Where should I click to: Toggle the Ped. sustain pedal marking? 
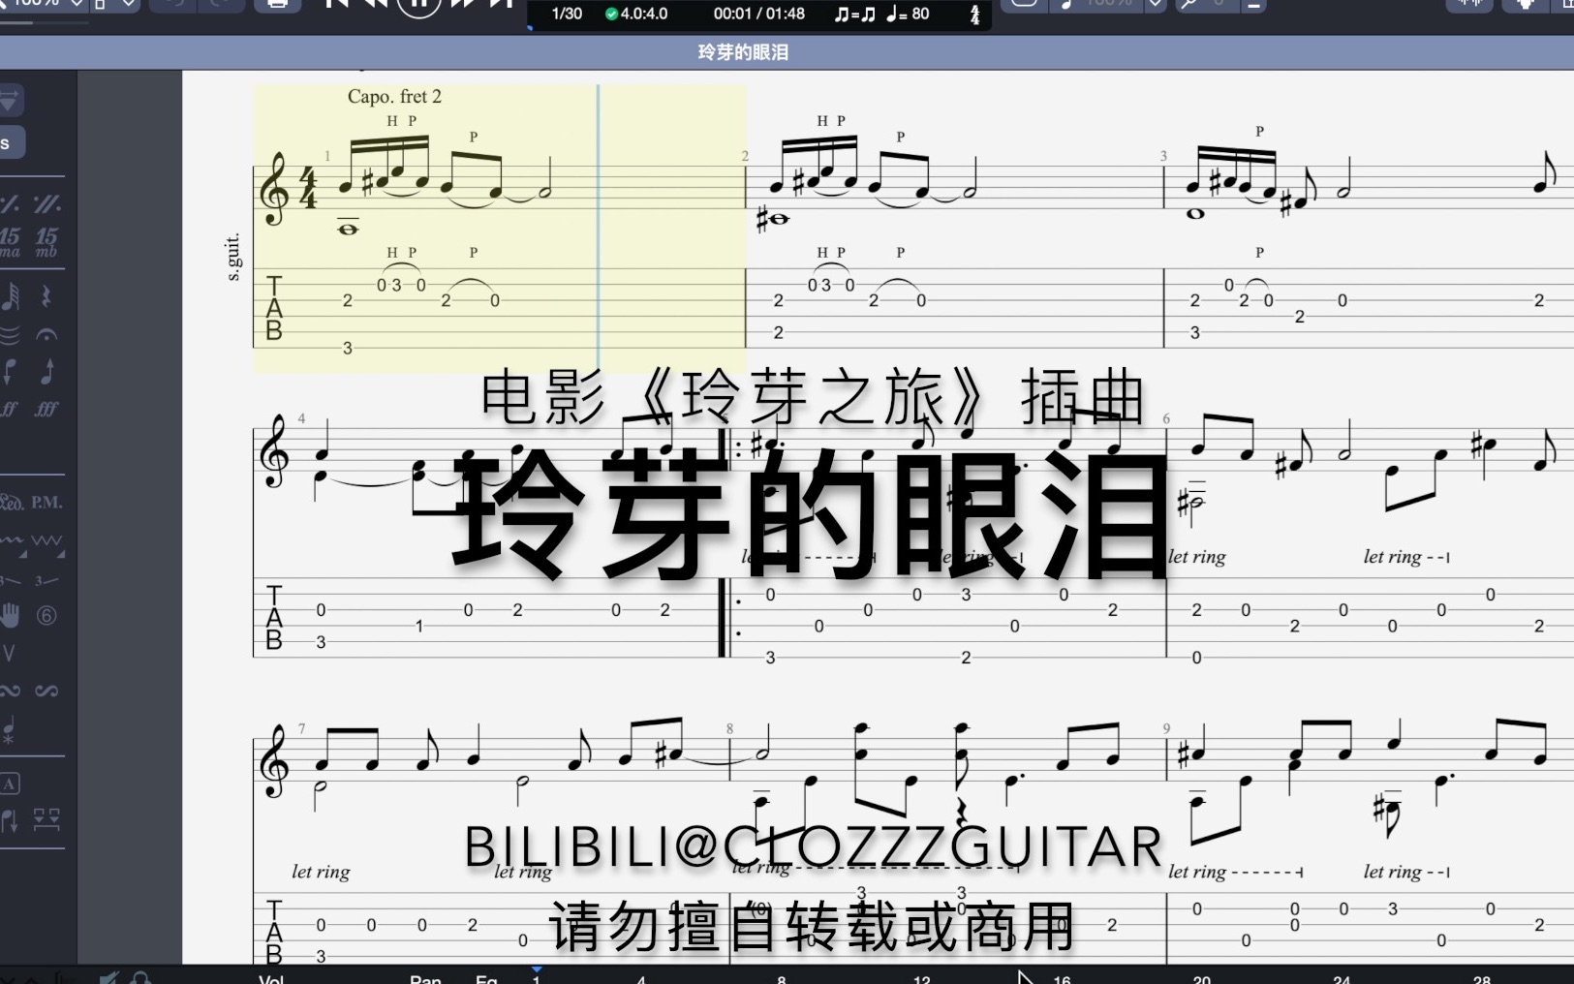pyautogui.click(x=12, y=502)
